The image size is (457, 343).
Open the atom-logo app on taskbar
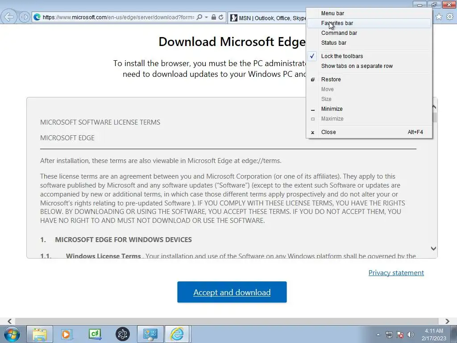pos(123,334)
